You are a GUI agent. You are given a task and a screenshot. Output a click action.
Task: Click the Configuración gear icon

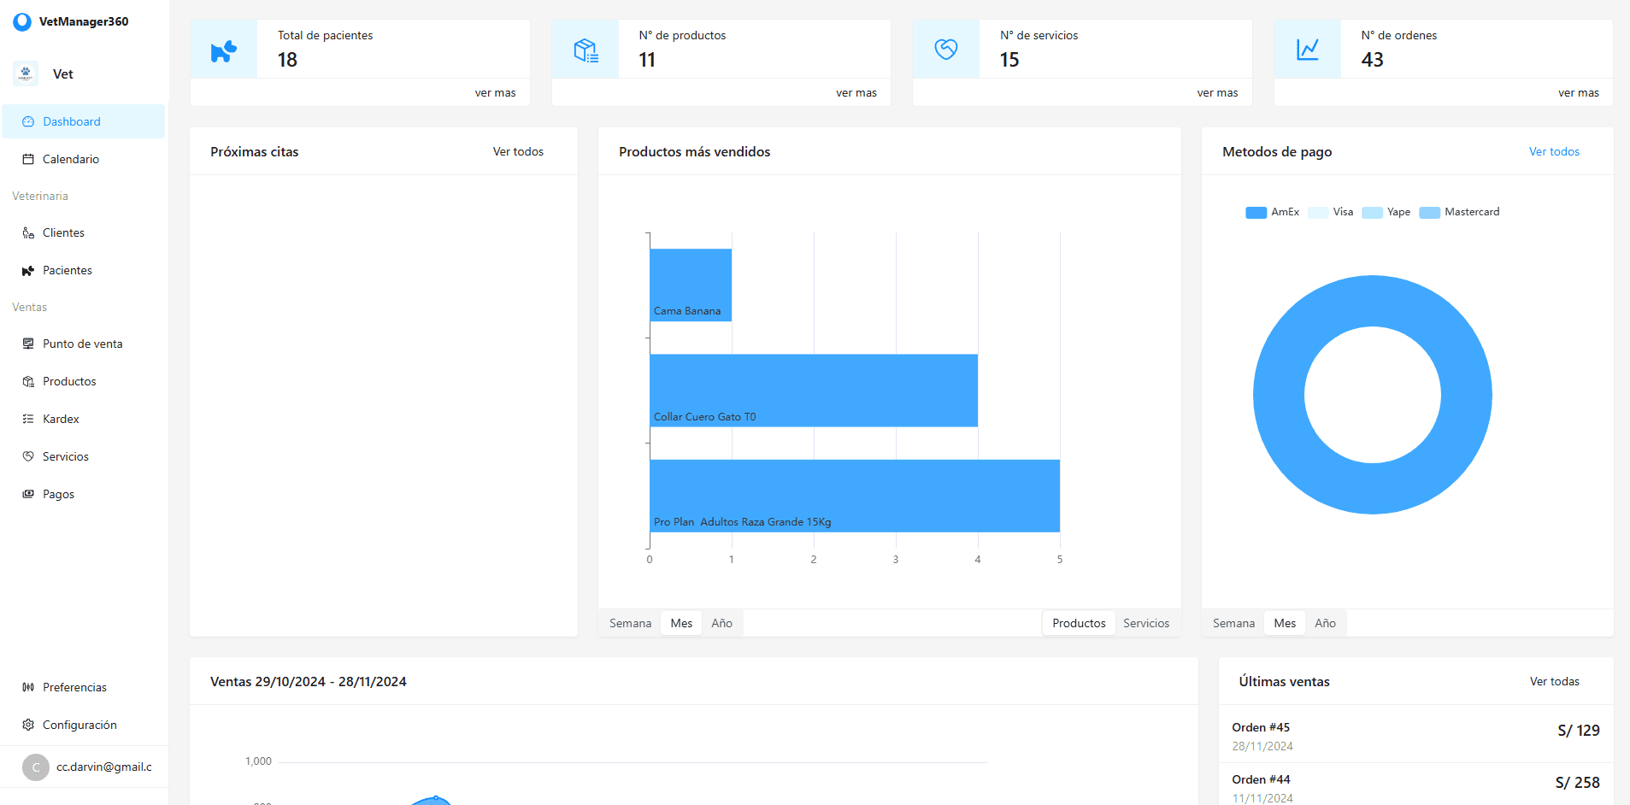coord(28,725)
